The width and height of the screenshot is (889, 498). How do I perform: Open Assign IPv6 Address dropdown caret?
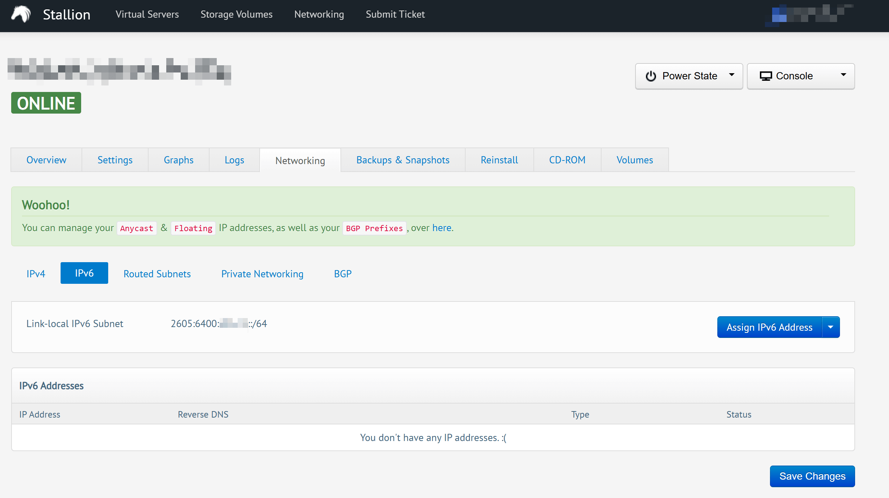[831, 327]
